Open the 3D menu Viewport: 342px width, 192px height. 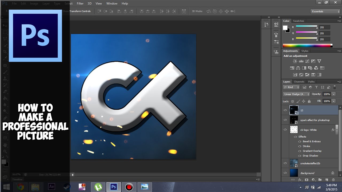pyautogui.click(x=90, y=3)
